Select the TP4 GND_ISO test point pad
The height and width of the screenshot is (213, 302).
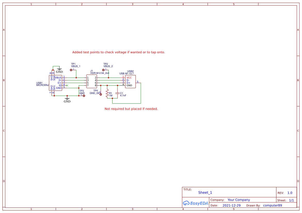(101, 94)
